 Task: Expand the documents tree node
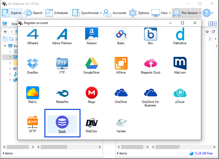pyautogui.click(x=10, y=51)
